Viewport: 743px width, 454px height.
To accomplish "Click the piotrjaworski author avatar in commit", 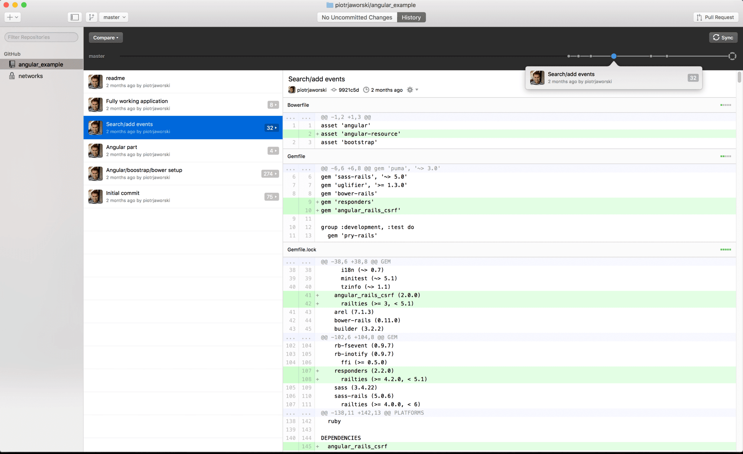I will pos(291,89).
